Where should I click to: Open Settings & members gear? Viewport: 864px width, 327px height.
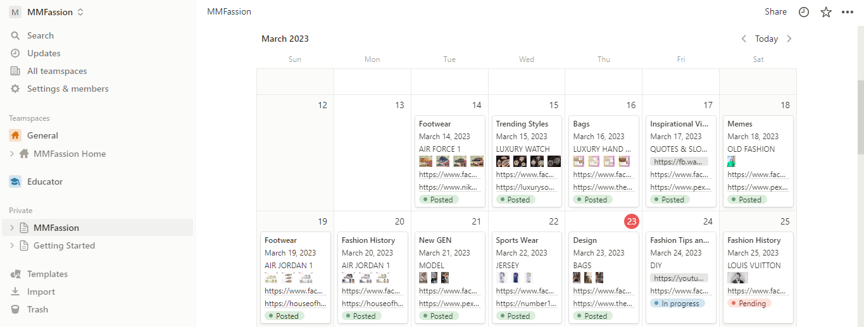[16, 89]
